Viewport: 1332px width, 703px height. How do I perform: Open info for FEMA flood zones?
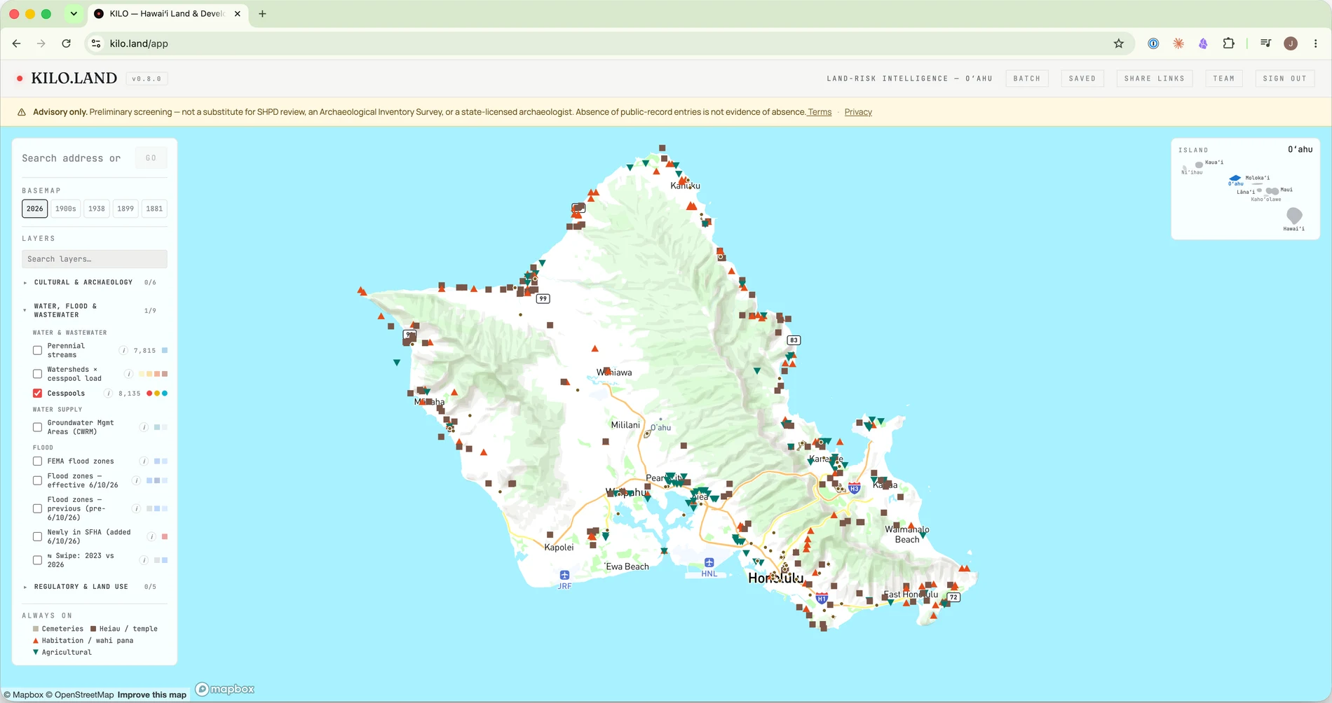[144, 461]
